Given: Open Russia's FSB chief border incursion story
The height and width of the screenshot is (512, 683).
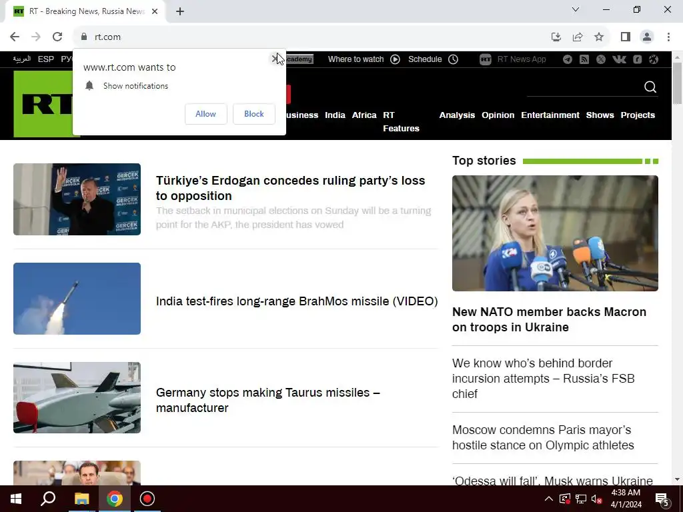Looking at the screenshot, I should coord(543,379).
